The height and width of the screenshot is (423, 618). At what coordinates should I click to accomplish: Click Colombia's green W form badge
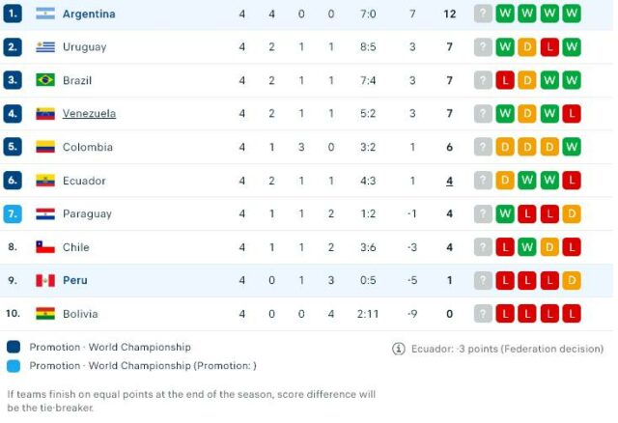pyautogui.click(x=572, y=147)
